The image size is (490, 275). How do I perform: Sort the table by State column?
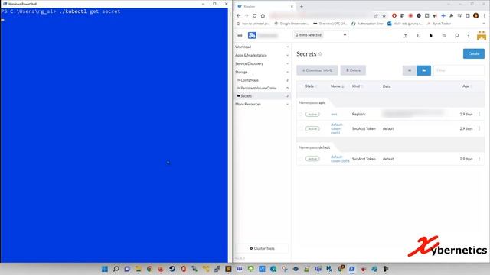[x=311, y=86]
